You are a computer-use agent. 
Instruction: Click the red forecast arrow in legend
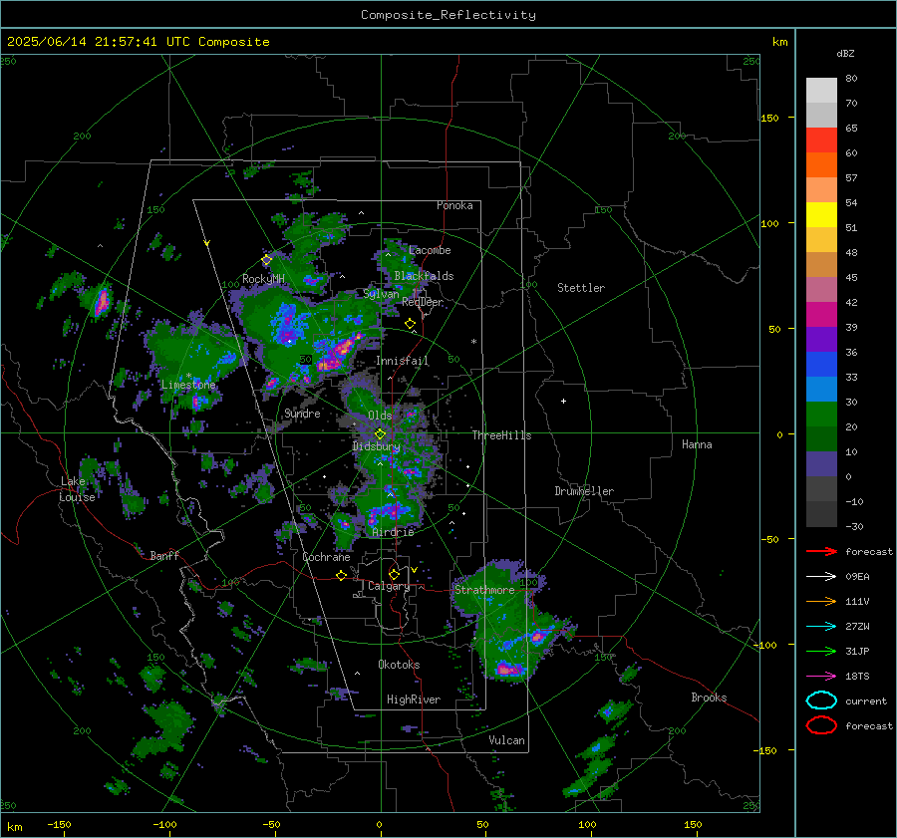tap(821, 551)
